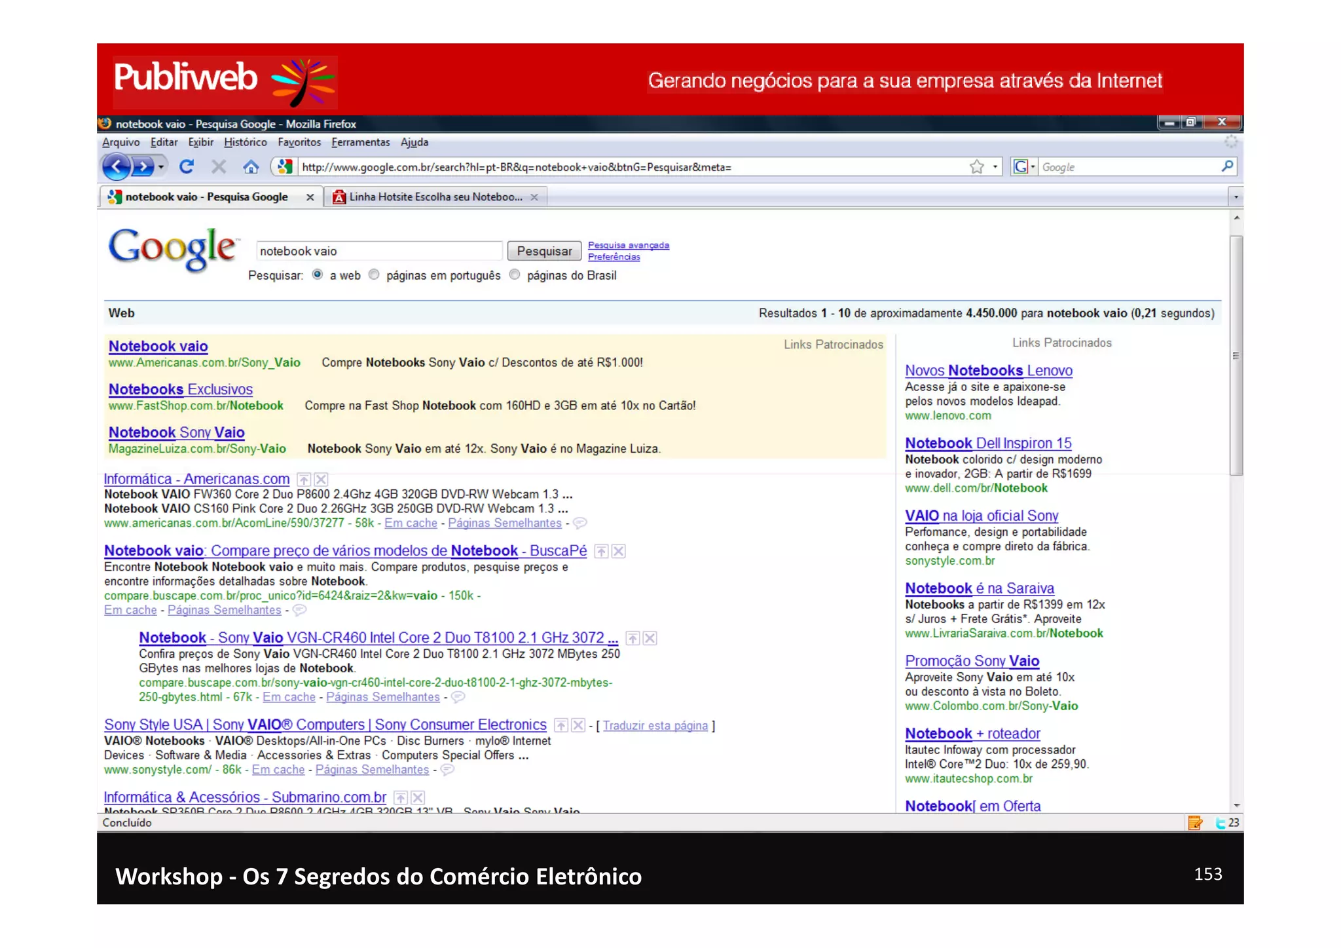This screenshot has width=1341, height=948.
Task: Select the 'a web' radio option
Action: (318, 275)
